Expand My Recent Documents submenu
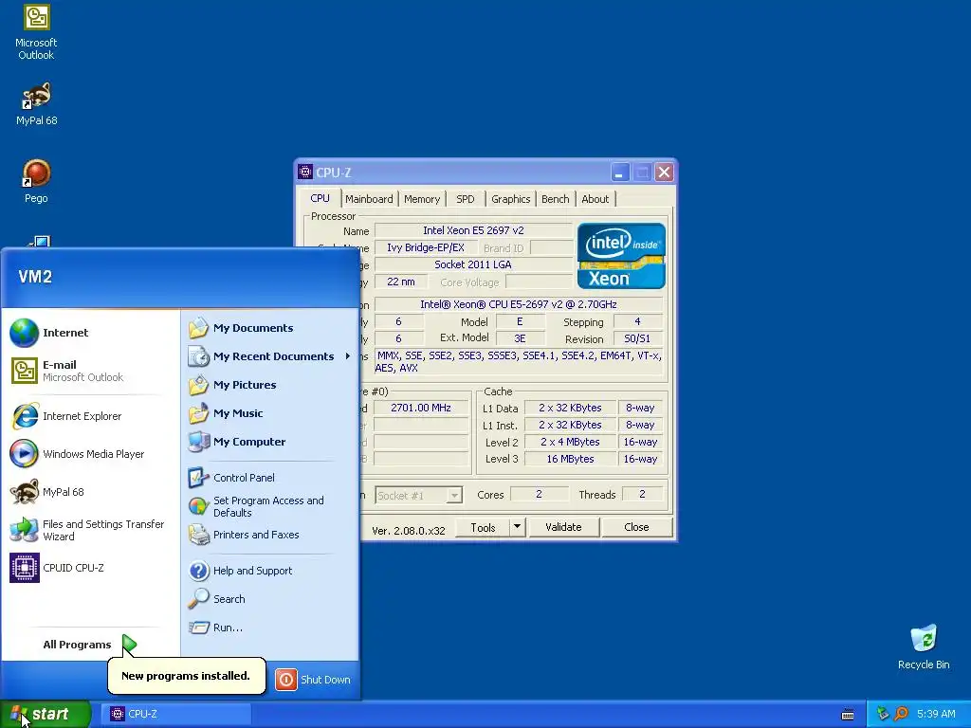This screenshot has height=728, width=971. (x=270, y=356)
